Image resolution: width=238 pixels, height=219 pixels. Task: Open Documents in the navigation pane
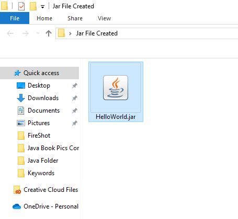click(x=43, y=111)
